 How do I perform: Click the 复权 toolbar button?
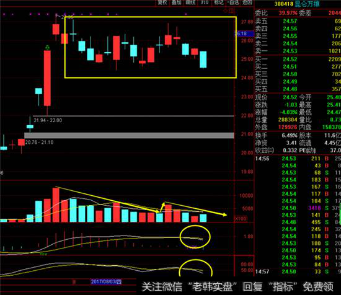click(x=162, y=2)
